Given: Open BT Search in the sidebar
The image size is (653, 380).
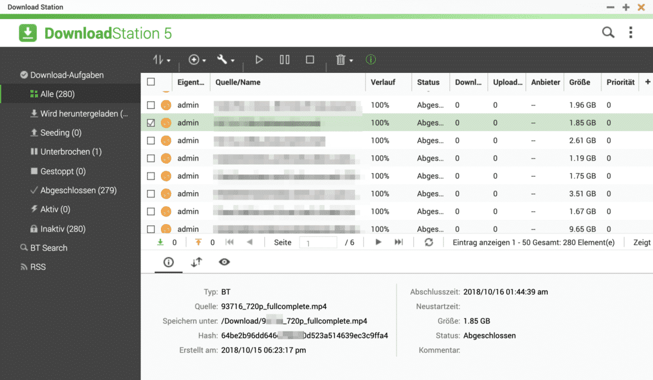Looking at the screenshot, I should (49, 248).
